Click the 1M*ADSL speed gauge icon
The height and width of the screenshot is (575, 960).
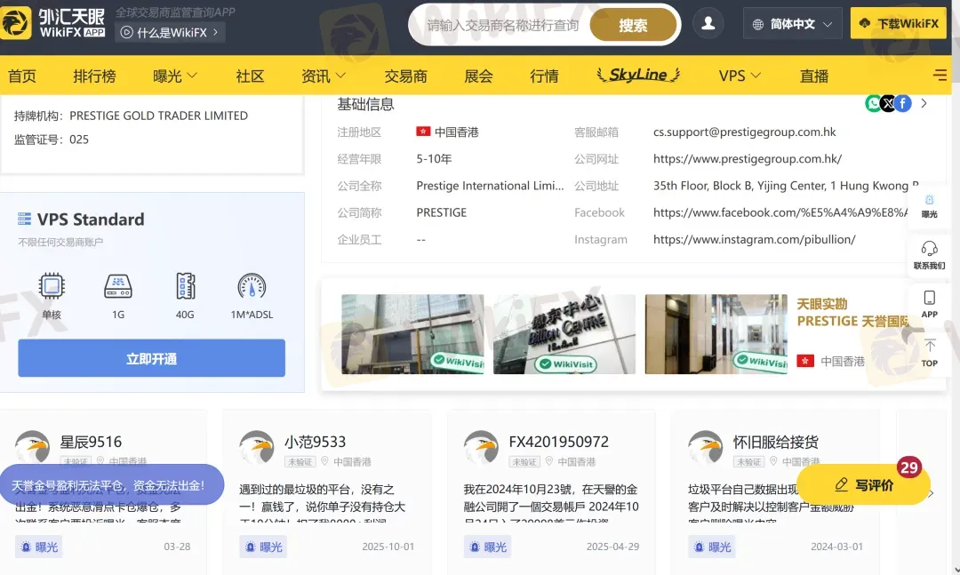tap(252, 286)
